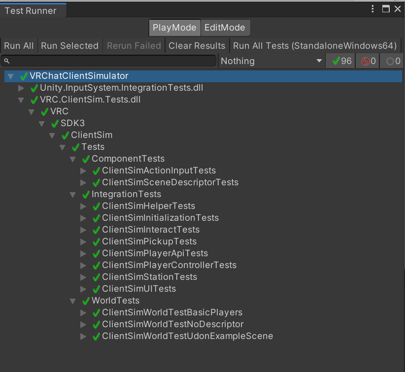
Task: Click green checkmark beside ClientSimPickupTests
Action: (97, 241)
